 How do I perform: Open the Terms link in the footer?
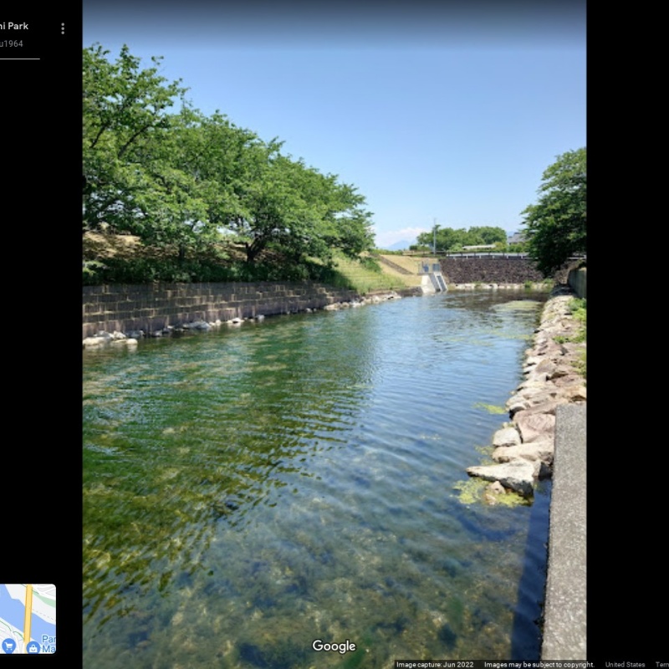click(x=661, y=665)
